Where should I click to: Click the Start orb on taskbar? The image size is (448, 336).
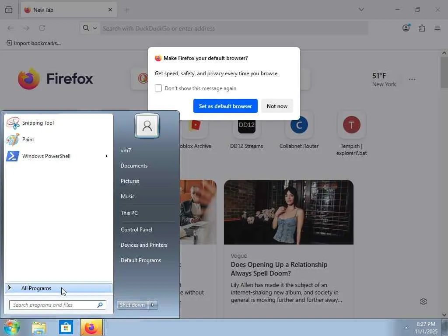tap(12, 327)
